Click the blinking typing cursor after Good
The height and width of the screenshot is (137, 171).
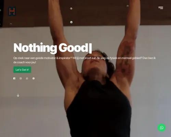[x=90, y=48]
